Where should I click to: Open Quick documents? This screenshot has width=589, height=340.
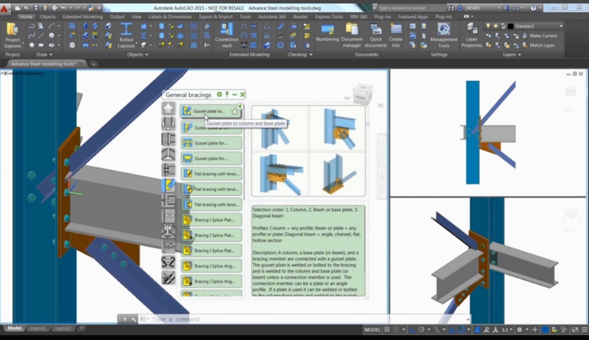pyautogui.click(x=376, y=35)
